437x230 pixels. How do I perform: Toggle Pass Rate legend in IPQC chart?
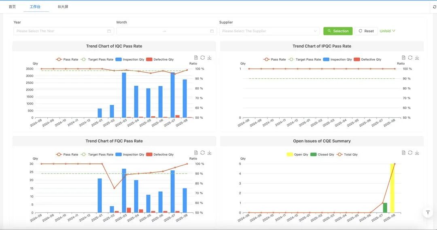274,59
